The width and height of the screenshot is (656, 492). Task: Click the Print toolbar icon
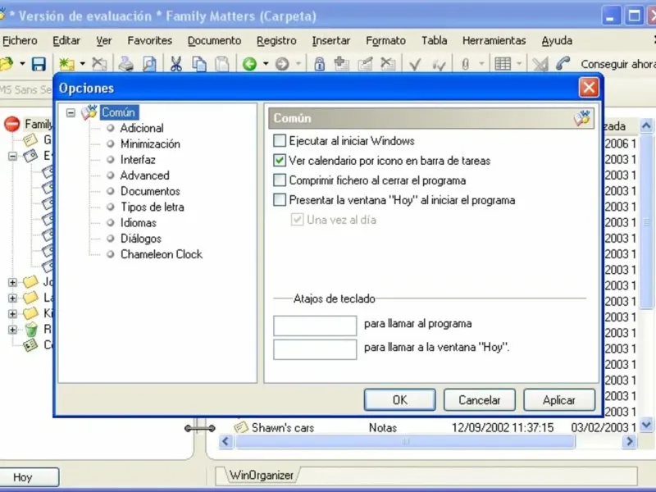[125, 64]
